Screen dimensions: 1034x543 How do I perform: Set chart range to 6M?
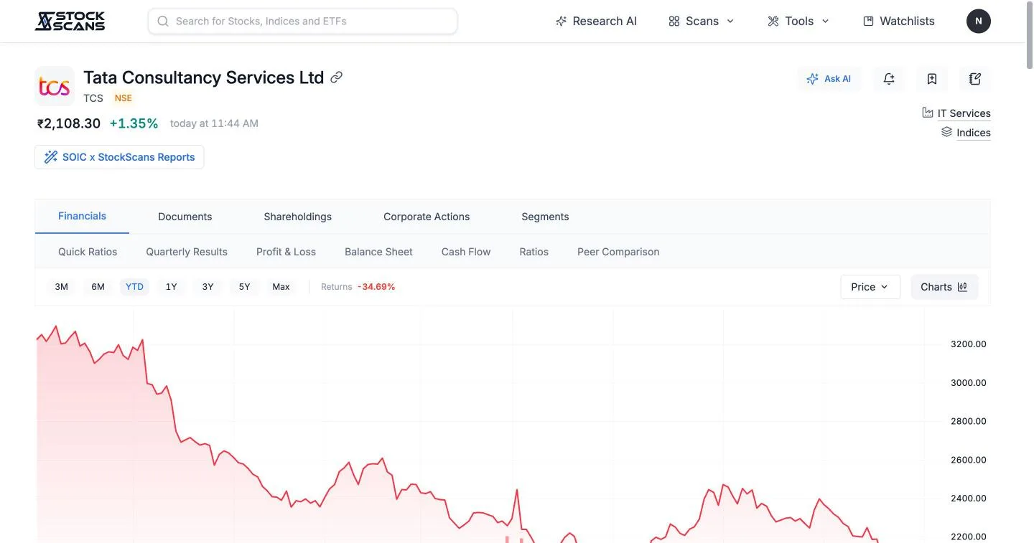click(x=98, y=287)
